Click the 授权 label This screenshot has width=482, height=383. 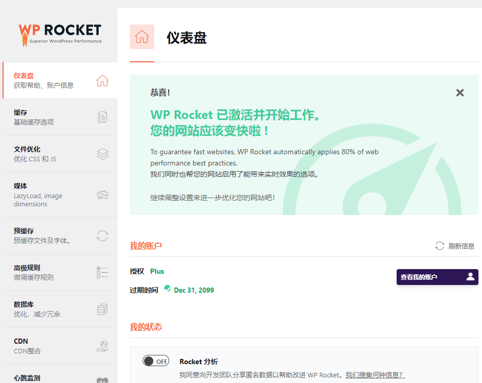click(137, 272)
